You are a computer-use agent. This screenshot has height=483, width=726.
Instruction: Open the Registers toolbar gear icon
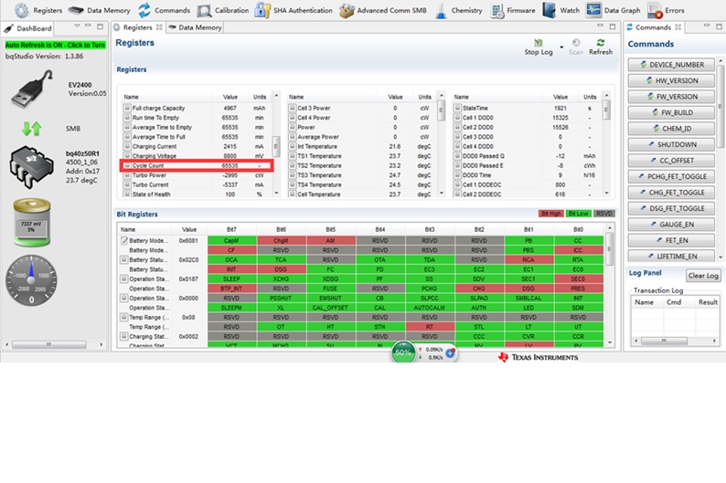tap(21, 10)
